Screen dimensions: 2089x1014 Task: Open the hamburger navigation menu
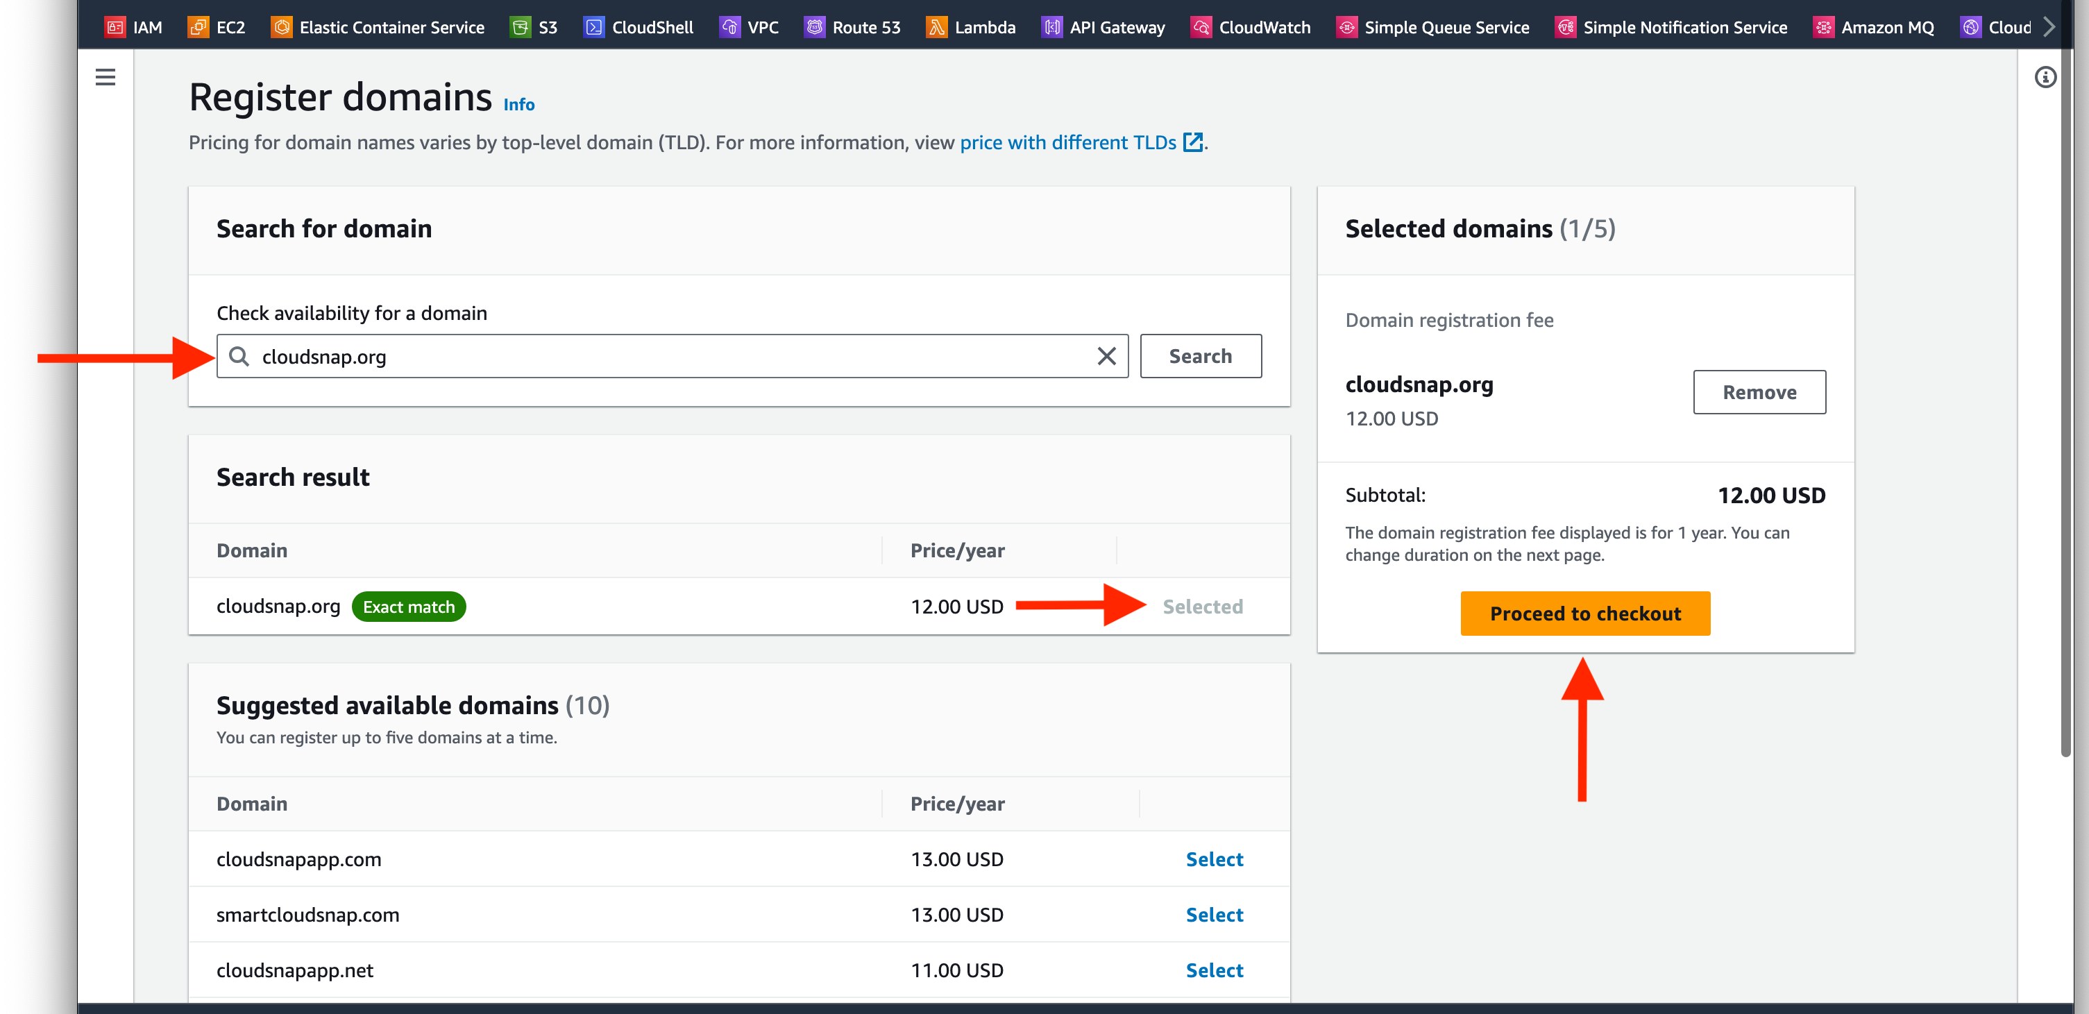pos(105,77)
